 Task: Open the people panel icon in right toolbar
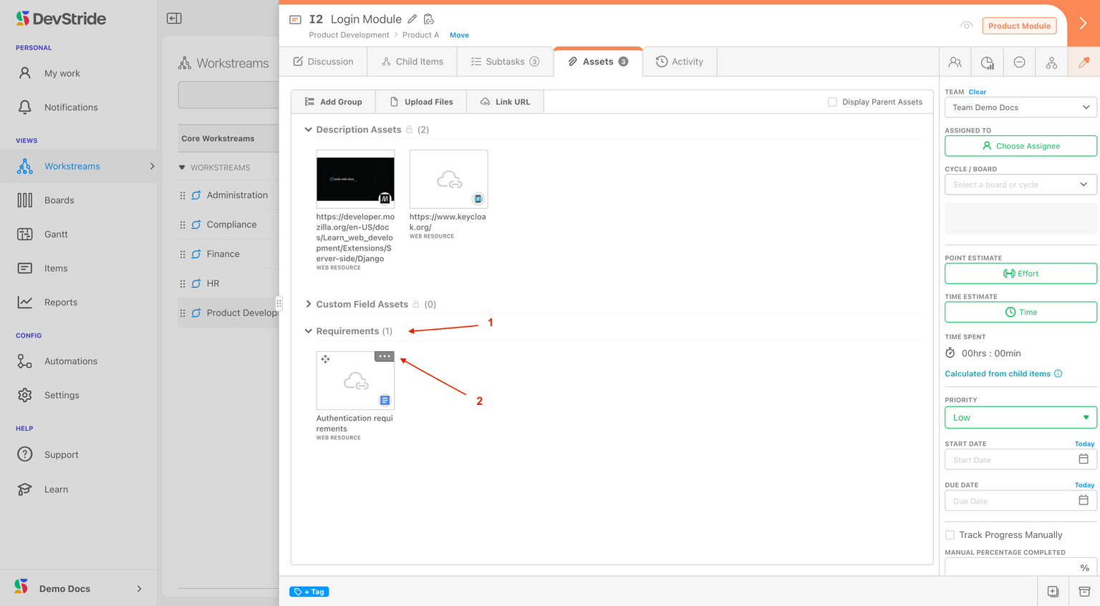(x=955, y=62)
